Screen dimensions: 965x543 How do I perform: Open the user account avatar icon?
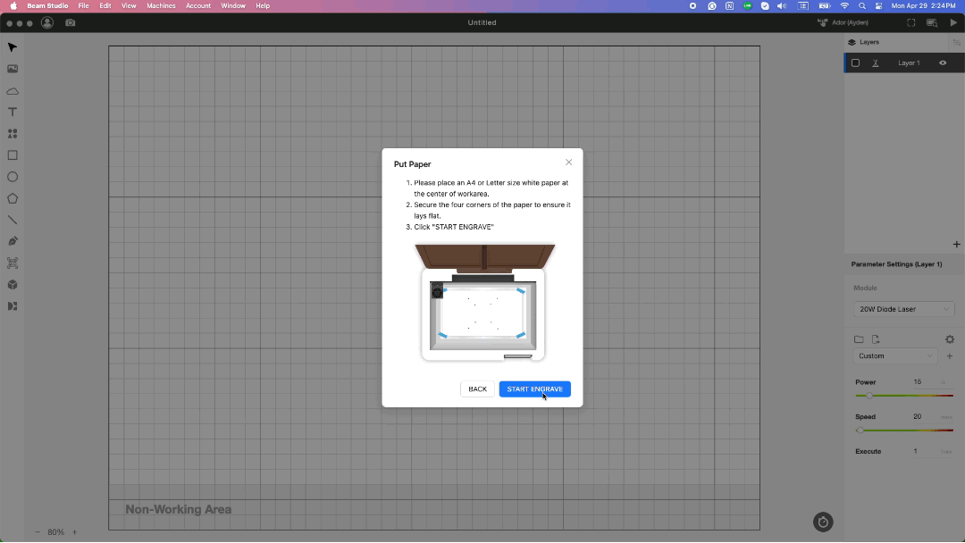pyautogui.click(x=46, y=22)
